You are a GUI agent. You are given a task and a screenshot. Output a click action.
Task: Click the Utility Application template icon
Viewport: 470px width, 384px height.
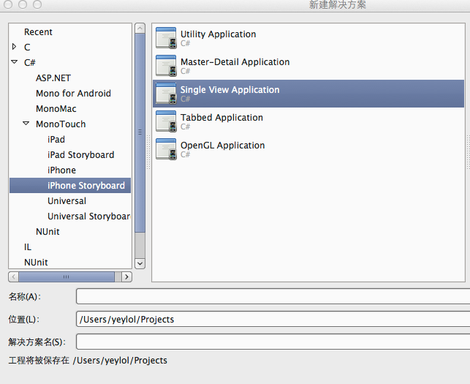tap(166, 38)
